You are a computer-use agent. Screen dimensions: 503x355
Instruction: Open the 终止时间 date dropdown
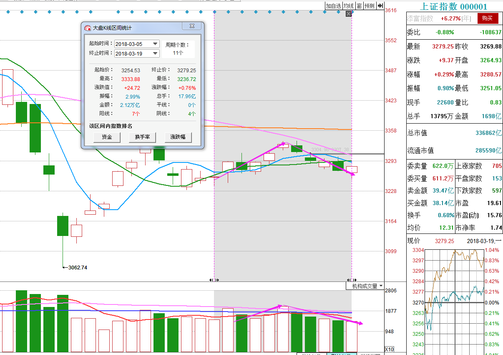tap(155, 53)
